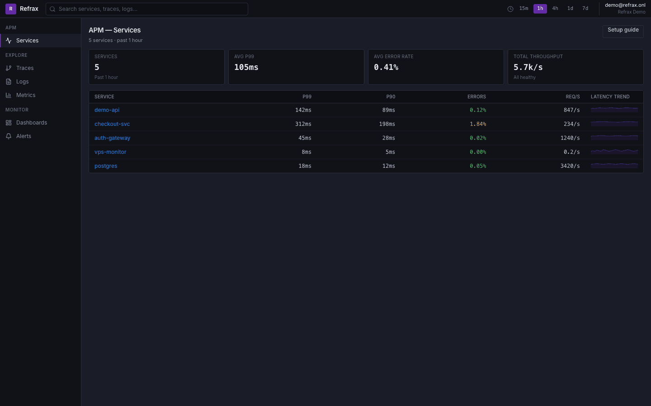The image size is (651, 406).
Task: Click the 847/s throughput value
Action: (x=571, y=110)
